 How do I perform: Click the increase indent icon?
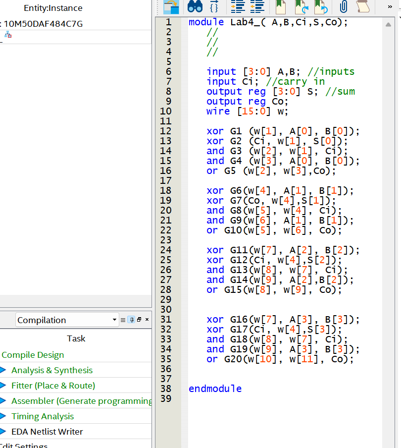(237, 7)
